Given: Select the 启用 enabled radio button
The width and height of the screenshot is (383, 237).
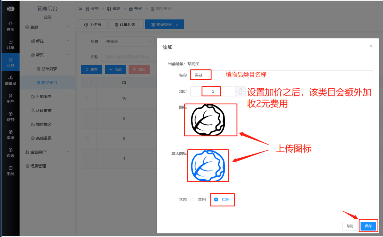Looking at the screenshot, I should [x=216, y=200].
